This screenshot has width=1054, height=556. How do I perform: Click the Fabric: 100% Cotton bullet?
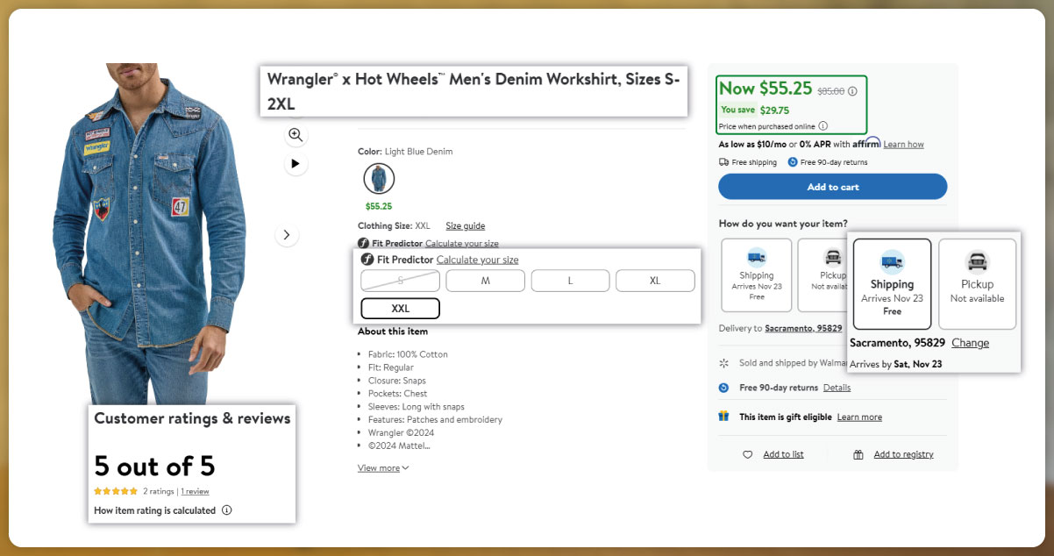[407, 354]
